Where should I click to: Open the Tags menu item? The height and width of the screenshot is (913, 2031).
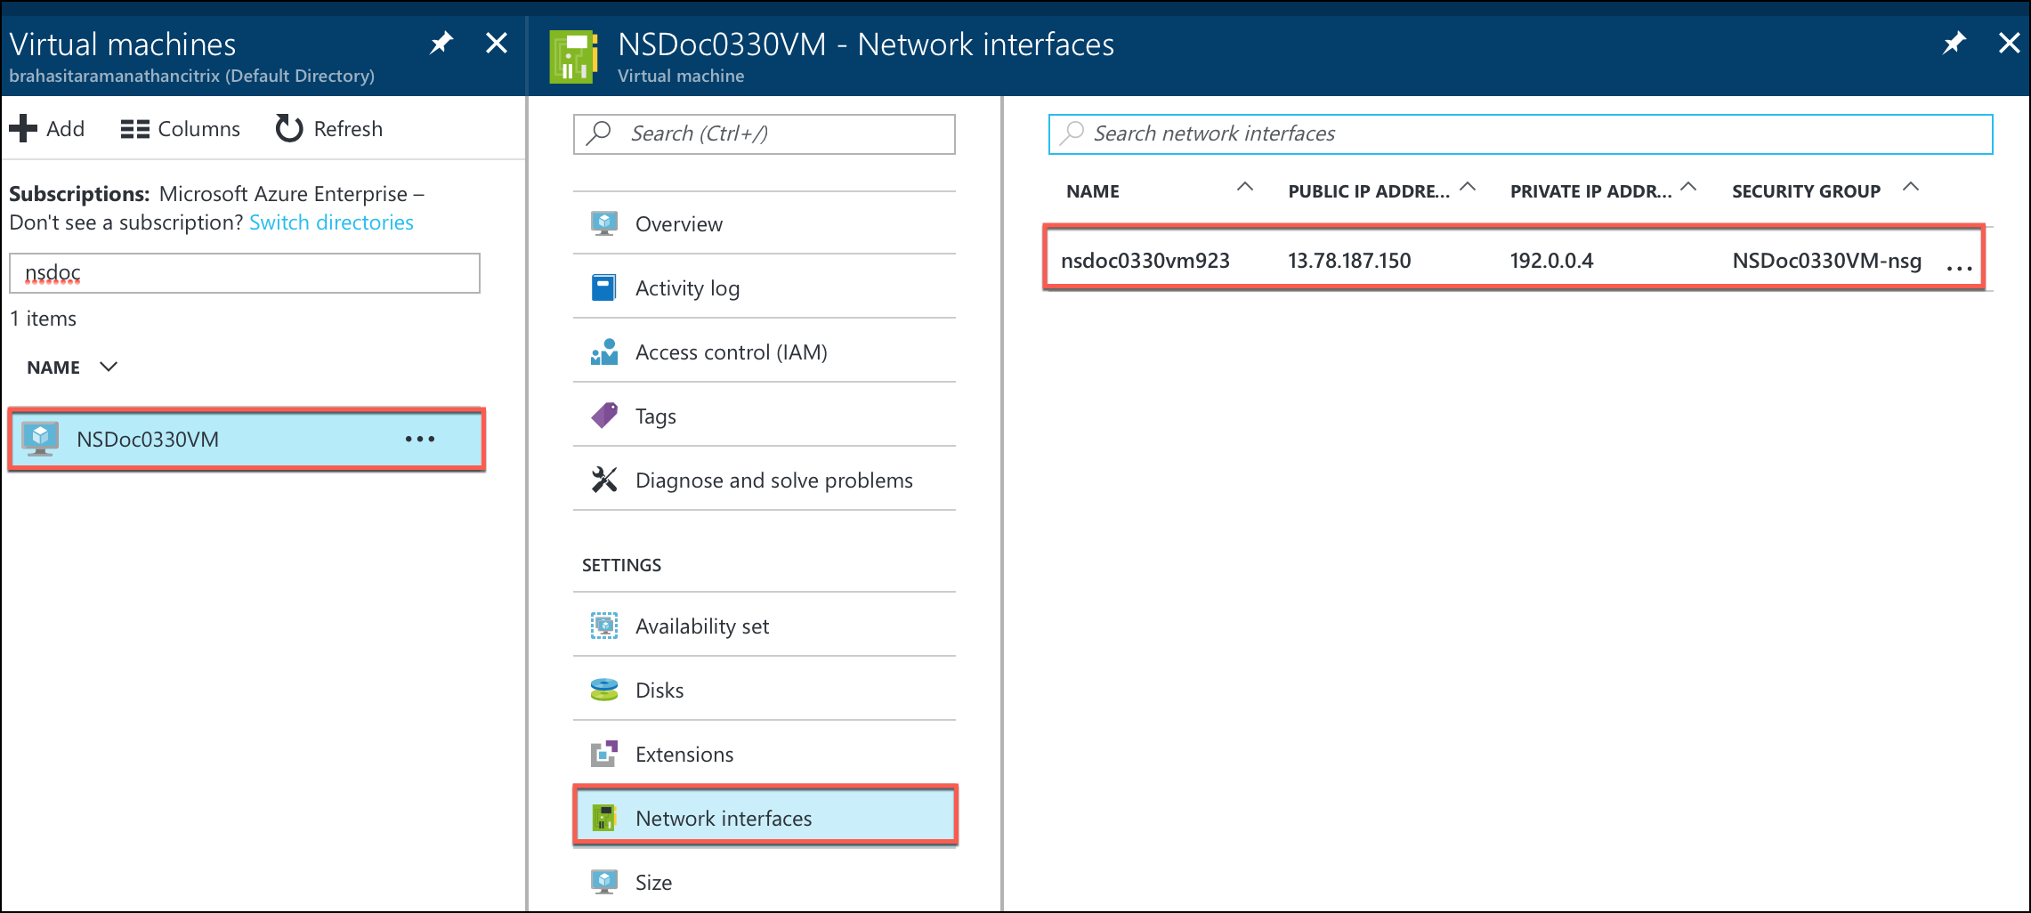pos(764,416)
